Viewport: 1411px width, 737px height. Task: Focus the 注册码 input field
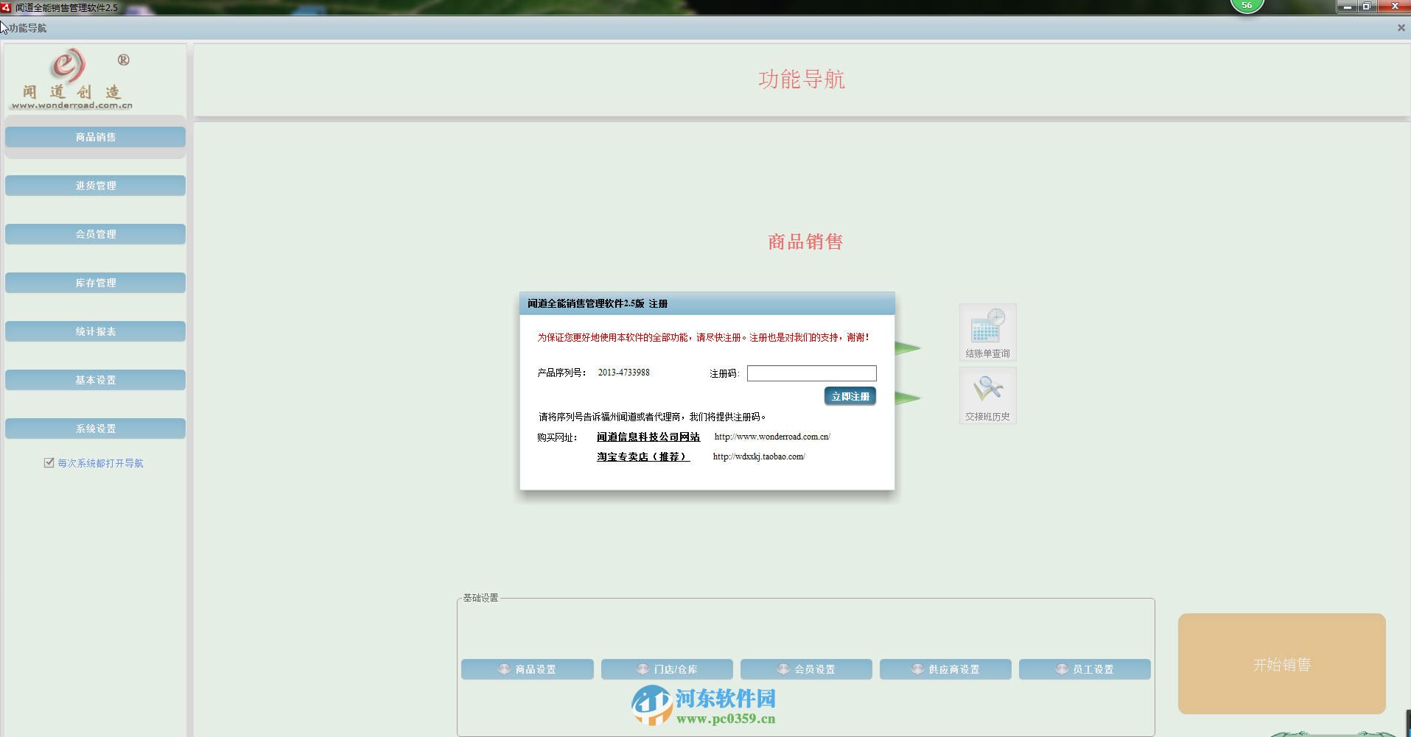[x=811, y=373]
